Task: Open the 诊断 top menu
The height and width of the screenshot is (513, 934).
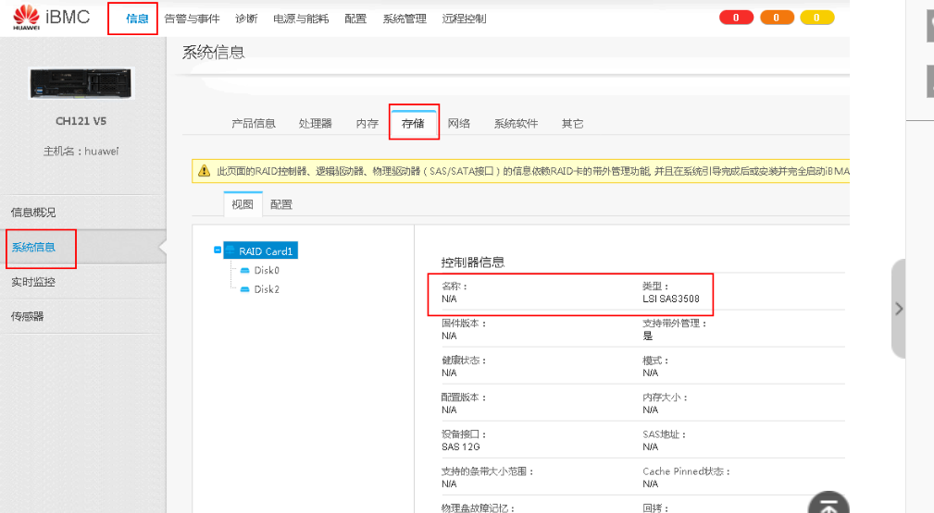Action: tap(246, 18)
